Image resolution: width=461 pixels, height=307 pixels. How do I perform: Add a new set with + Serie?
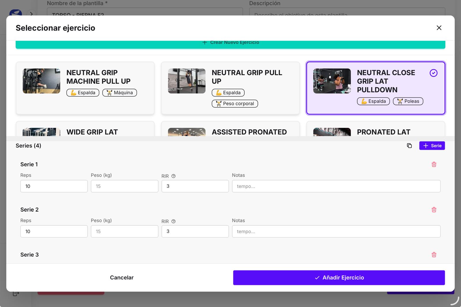(432, 145)
